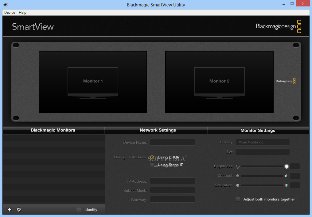Click the dim bulb icon beside Brightness
The height and width of the screenshot is (217, 312).
click(x=238, y=166)
